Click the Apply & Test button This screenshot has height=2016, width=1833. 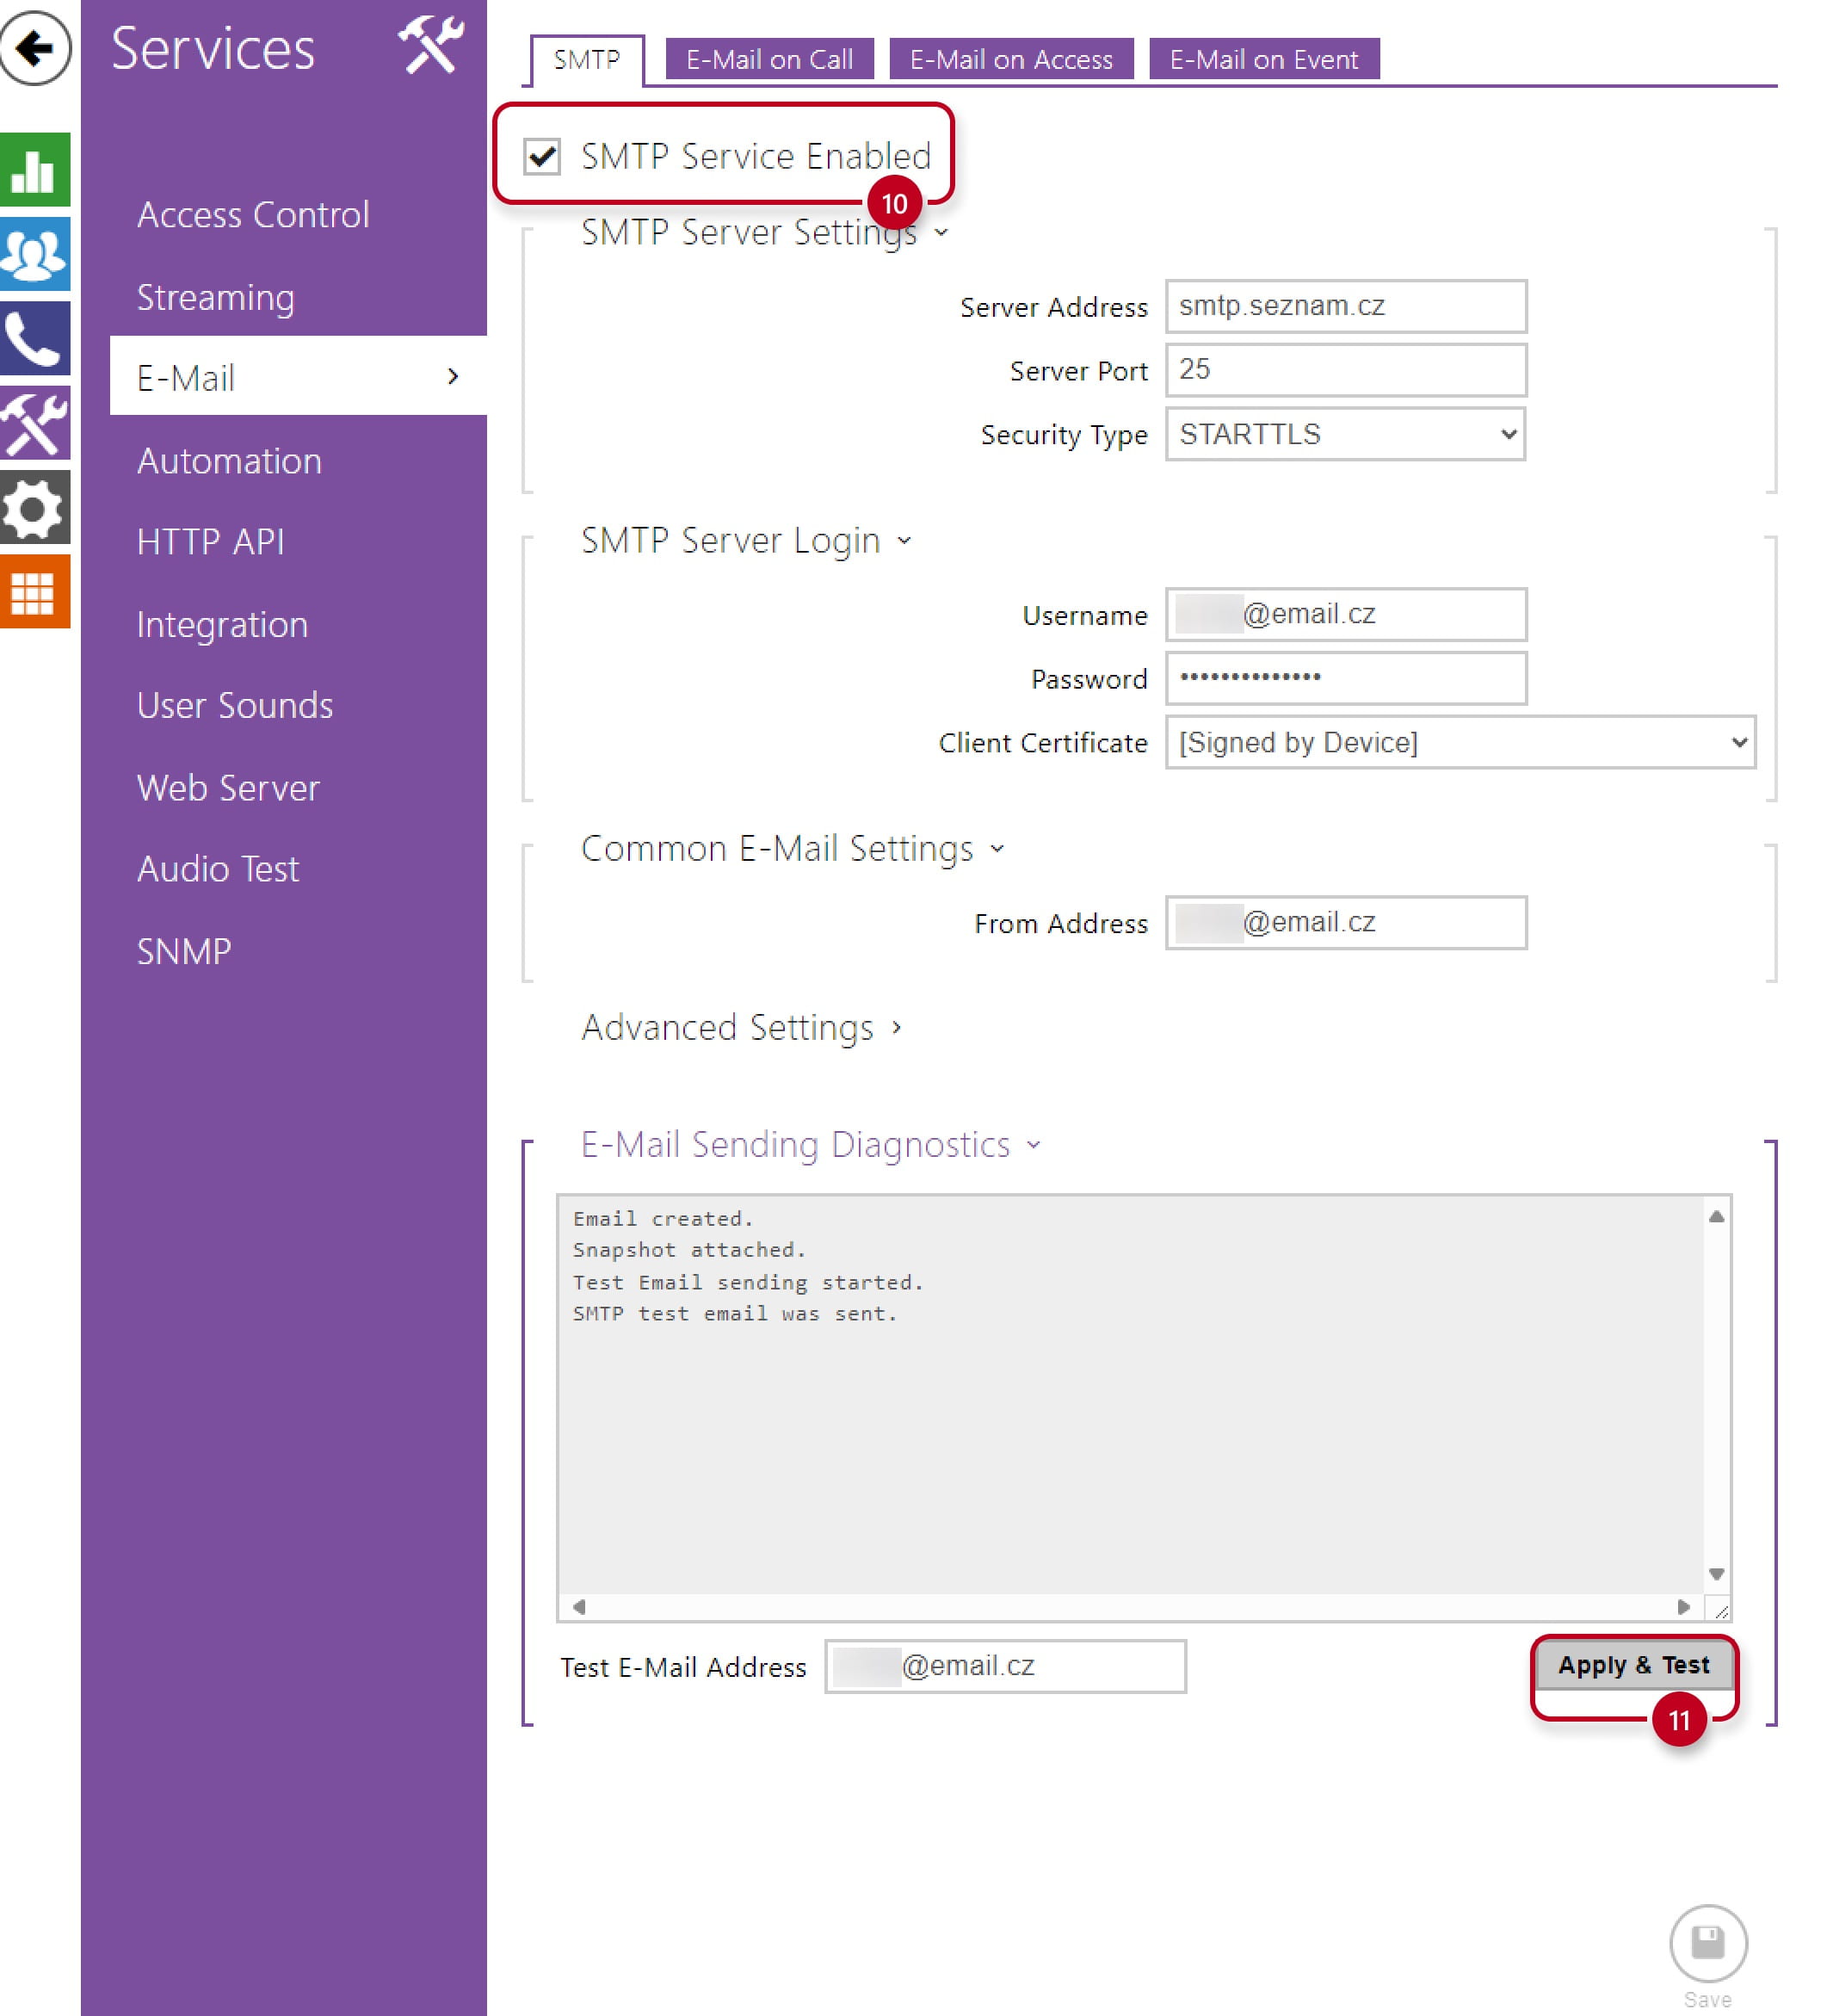(1633, 1665)
